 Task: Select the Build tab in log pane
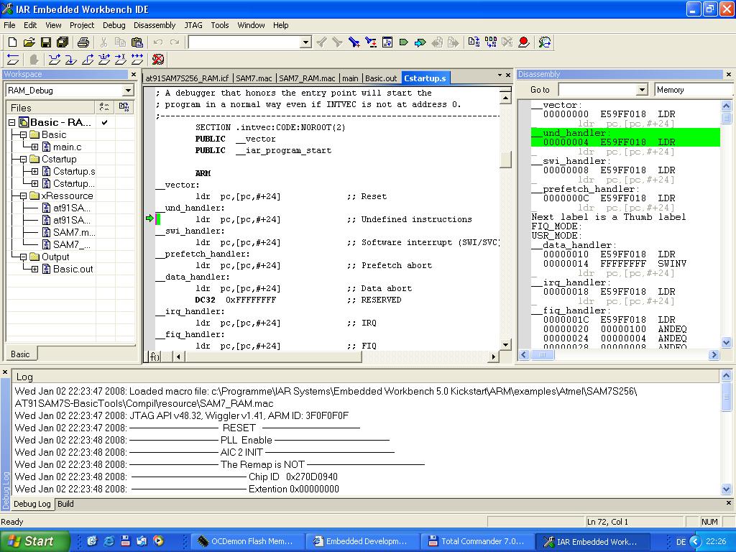coord(65,504)
